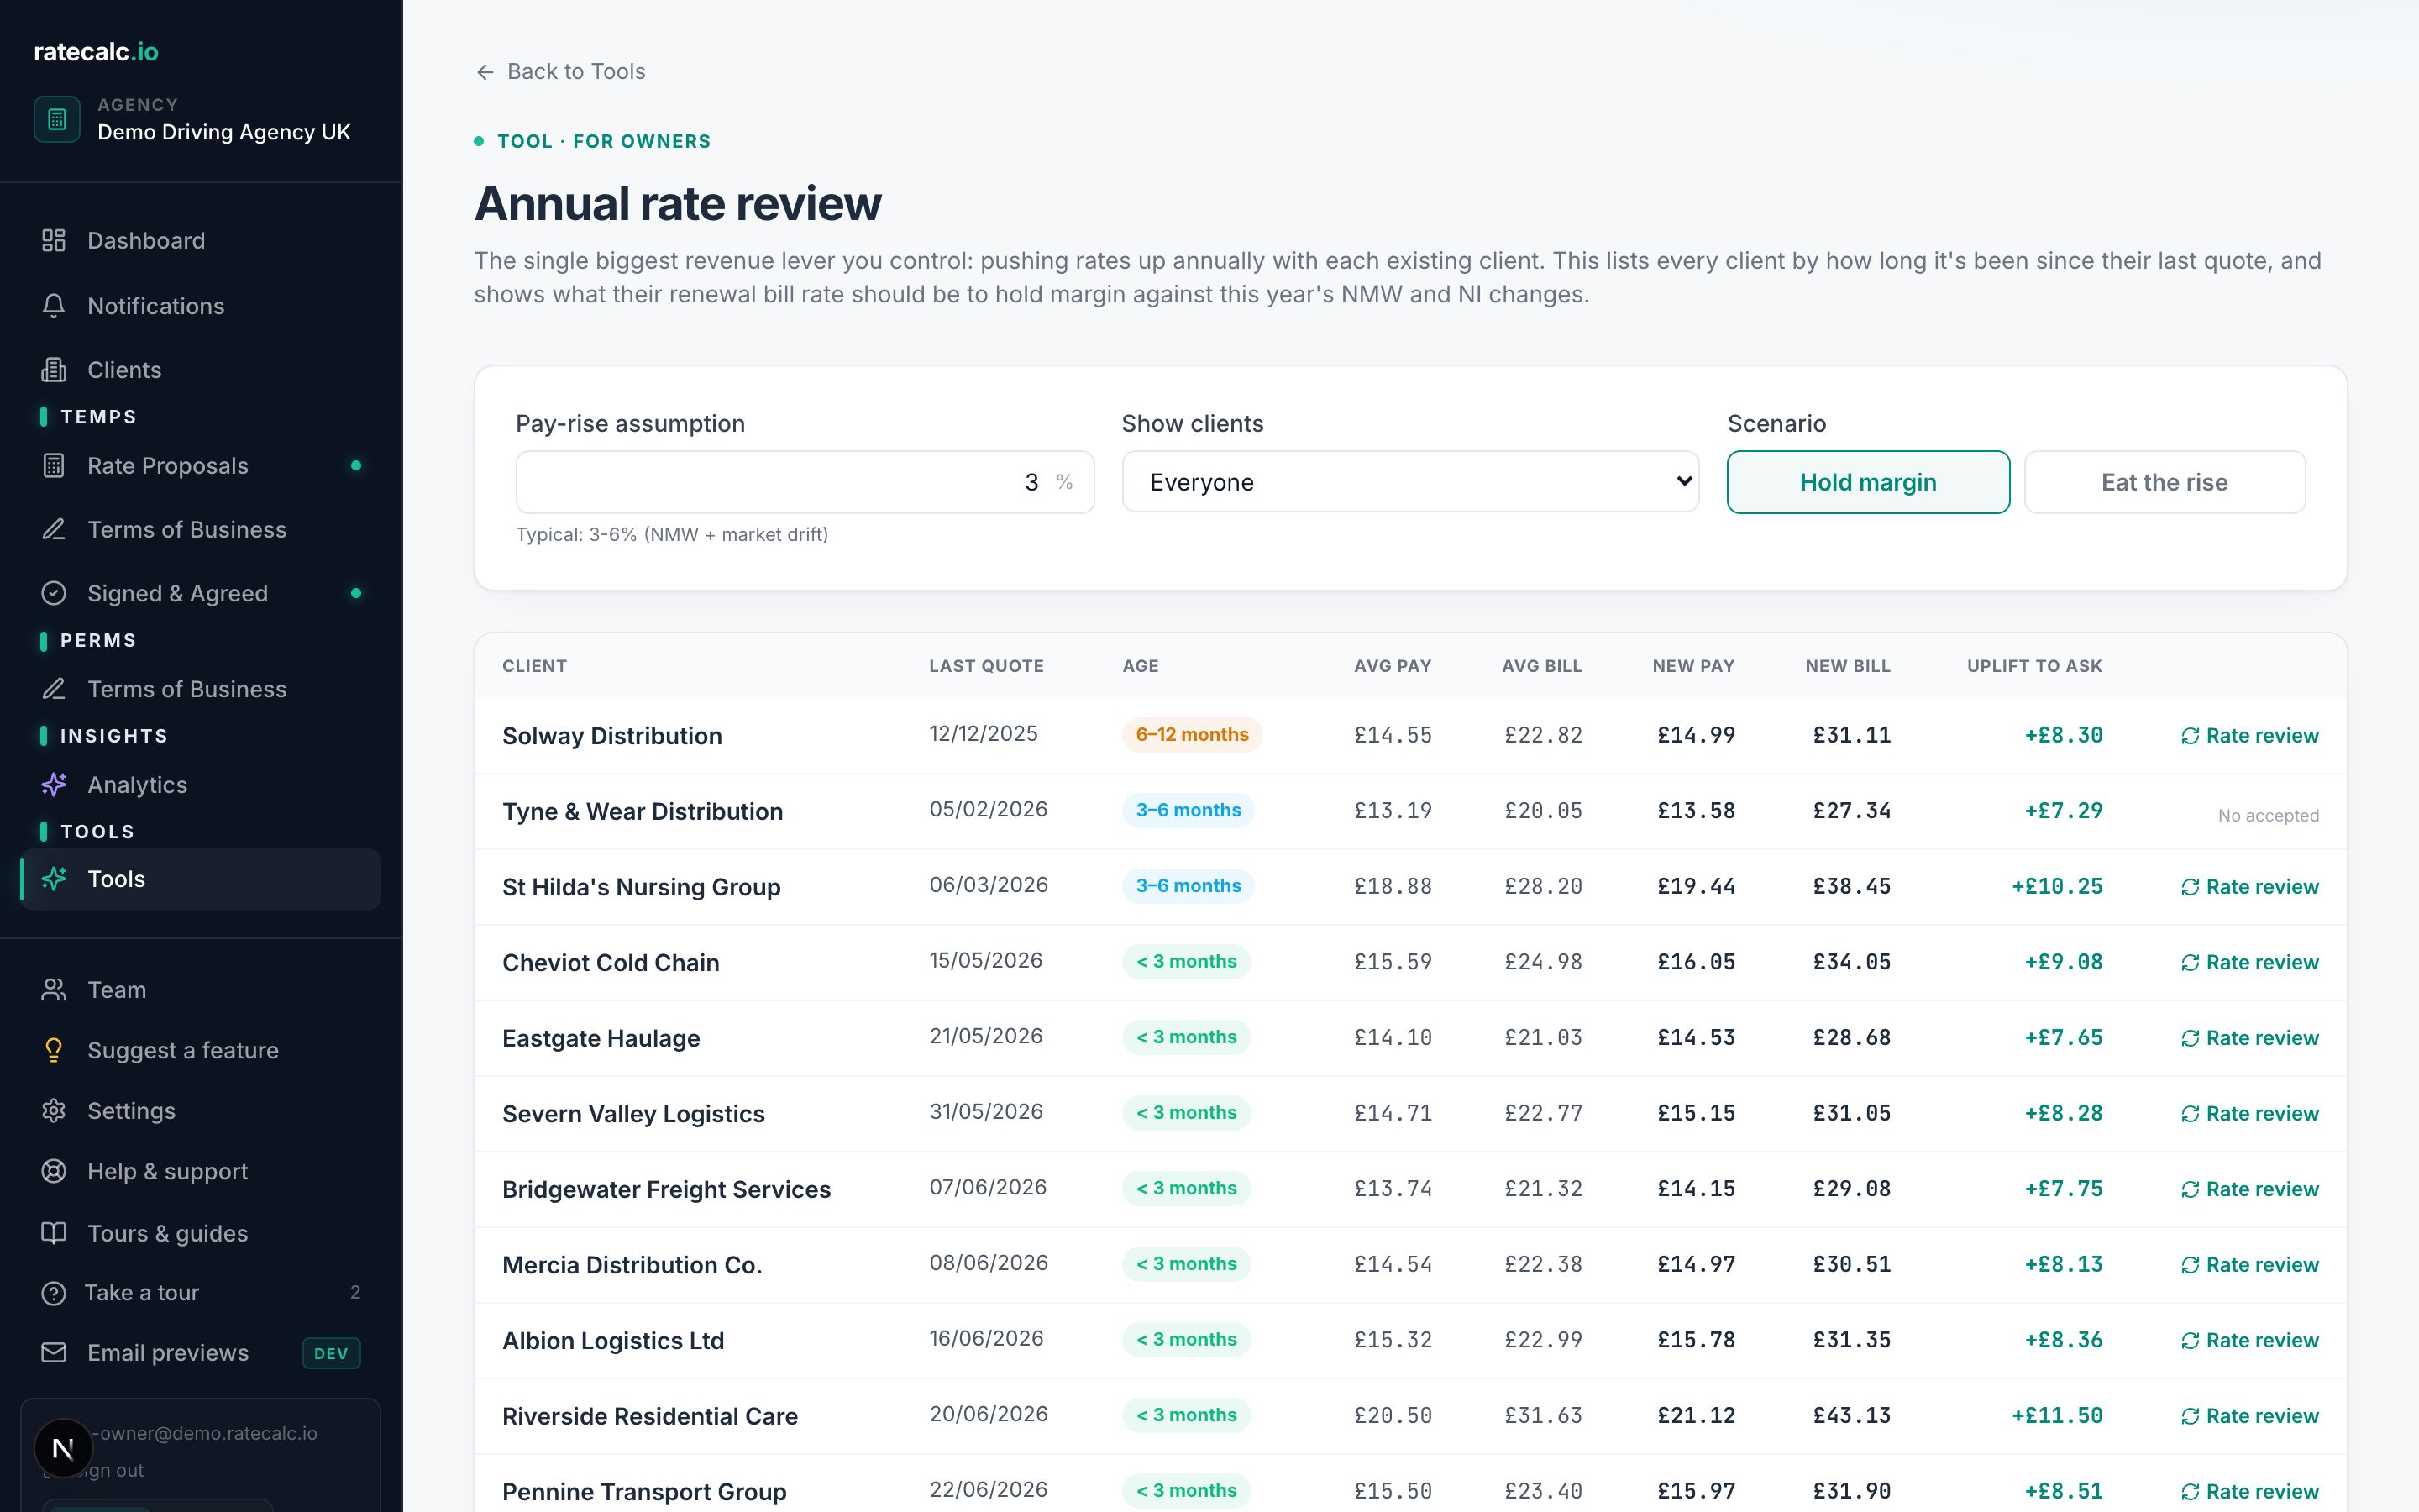Click the +£11.50 uplift value

[2057, 1416]
